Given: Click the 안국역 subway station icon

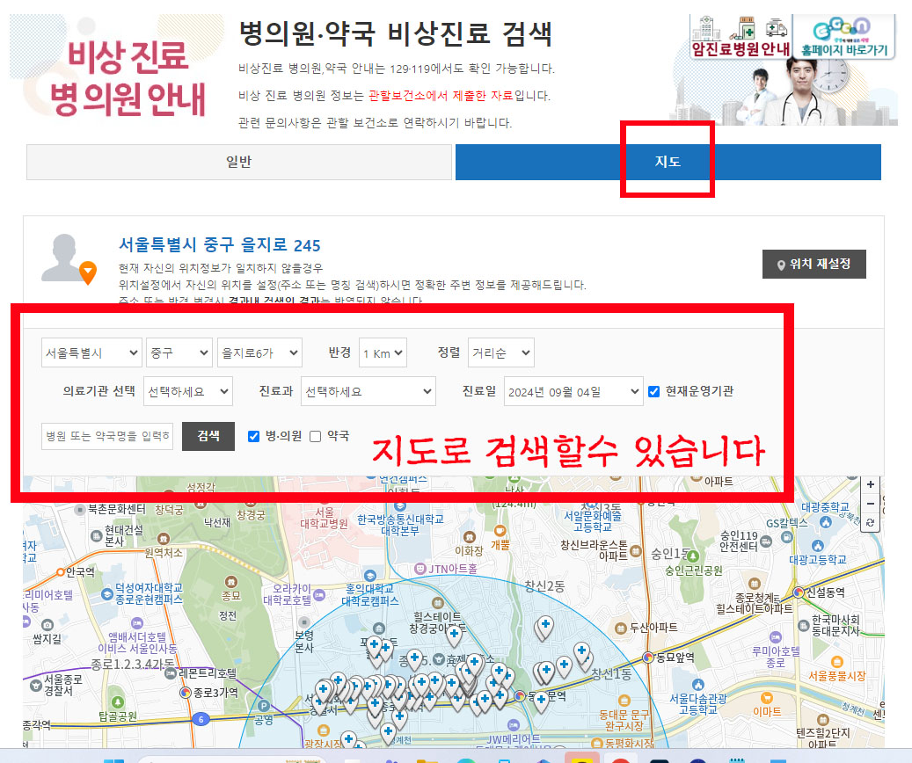Looking at the screenshot, I should (61, 572).
